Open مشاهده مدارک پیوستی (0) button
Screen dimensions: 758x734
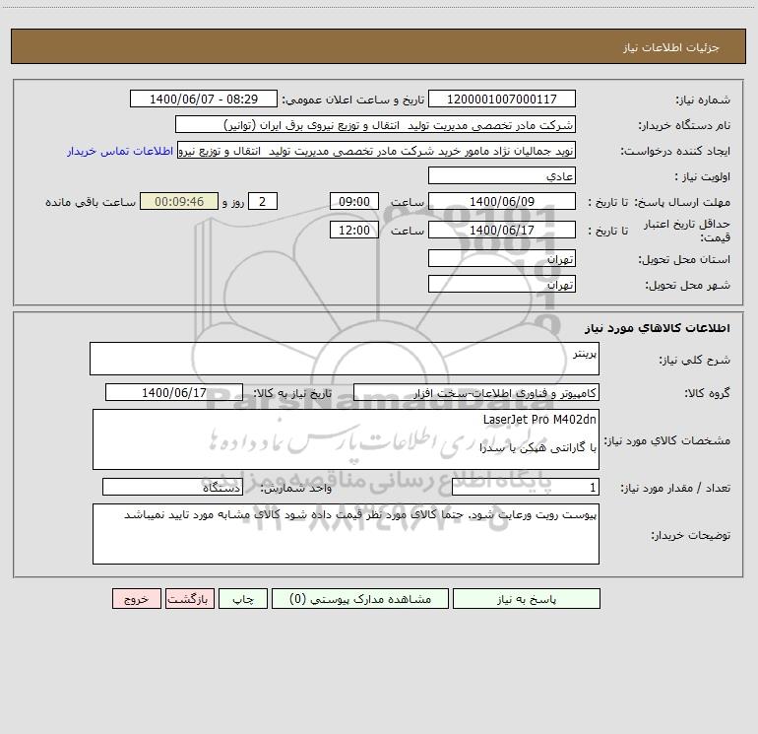(x=360, y=598)
